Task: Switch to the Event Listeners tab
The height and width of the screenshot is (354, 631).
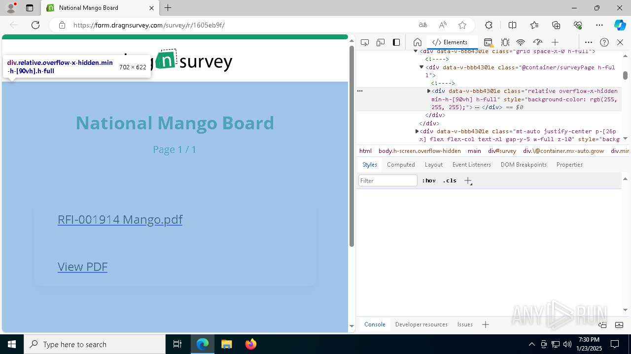Action: click(x=472, y=165)
